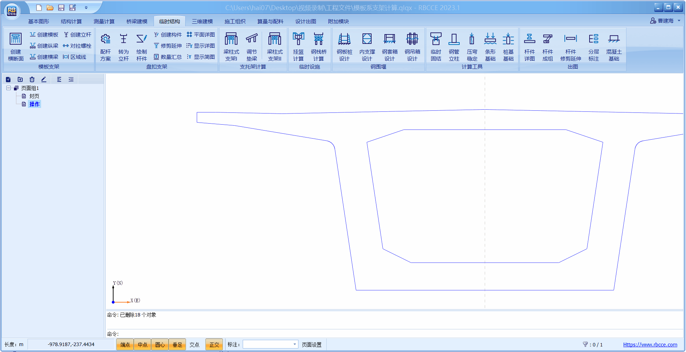Select the 封页 page in tree

pyautogui.click(x=34, y=96)
